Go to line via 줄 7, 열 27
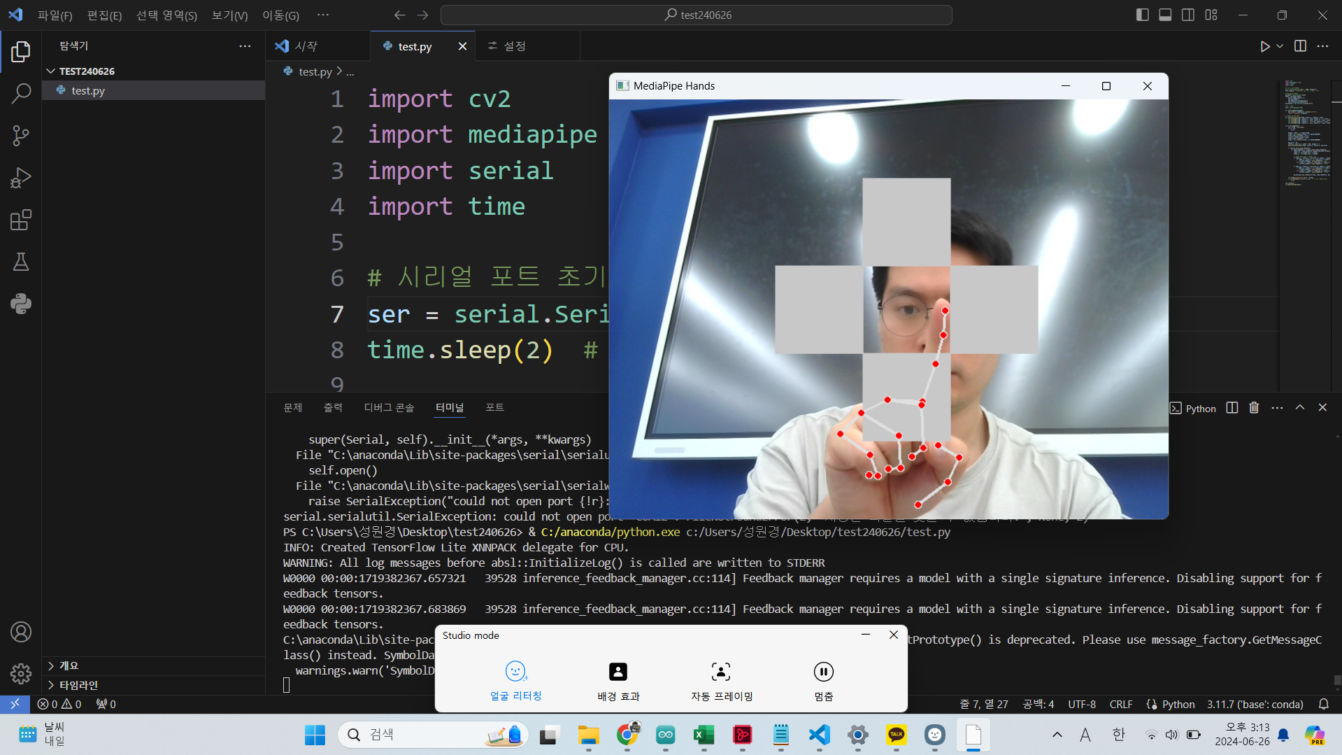Image resolution: width=1342 pixels, height=755 pixels. tap(984, 705)
